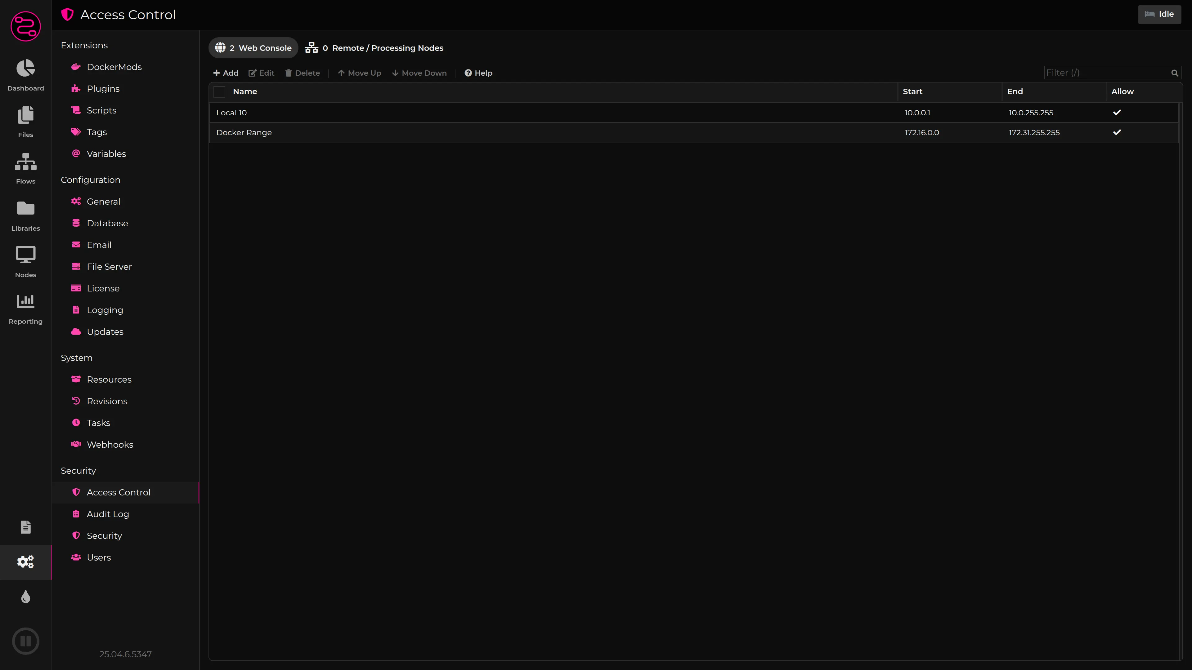Toggle the Allow checkmark for Local 10
The image size is (1192, 670).
coord(1117,112)
